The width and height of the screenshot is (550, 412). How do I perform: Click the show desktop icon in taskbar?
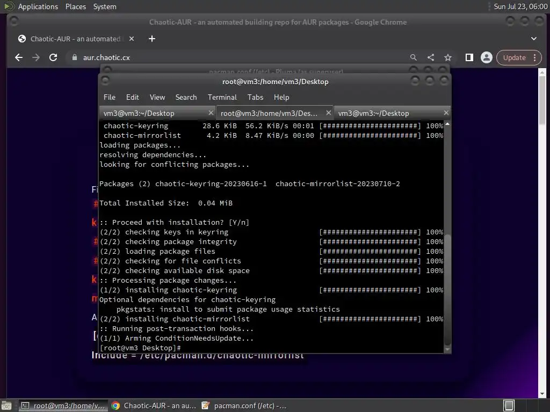tap(6, 406)
